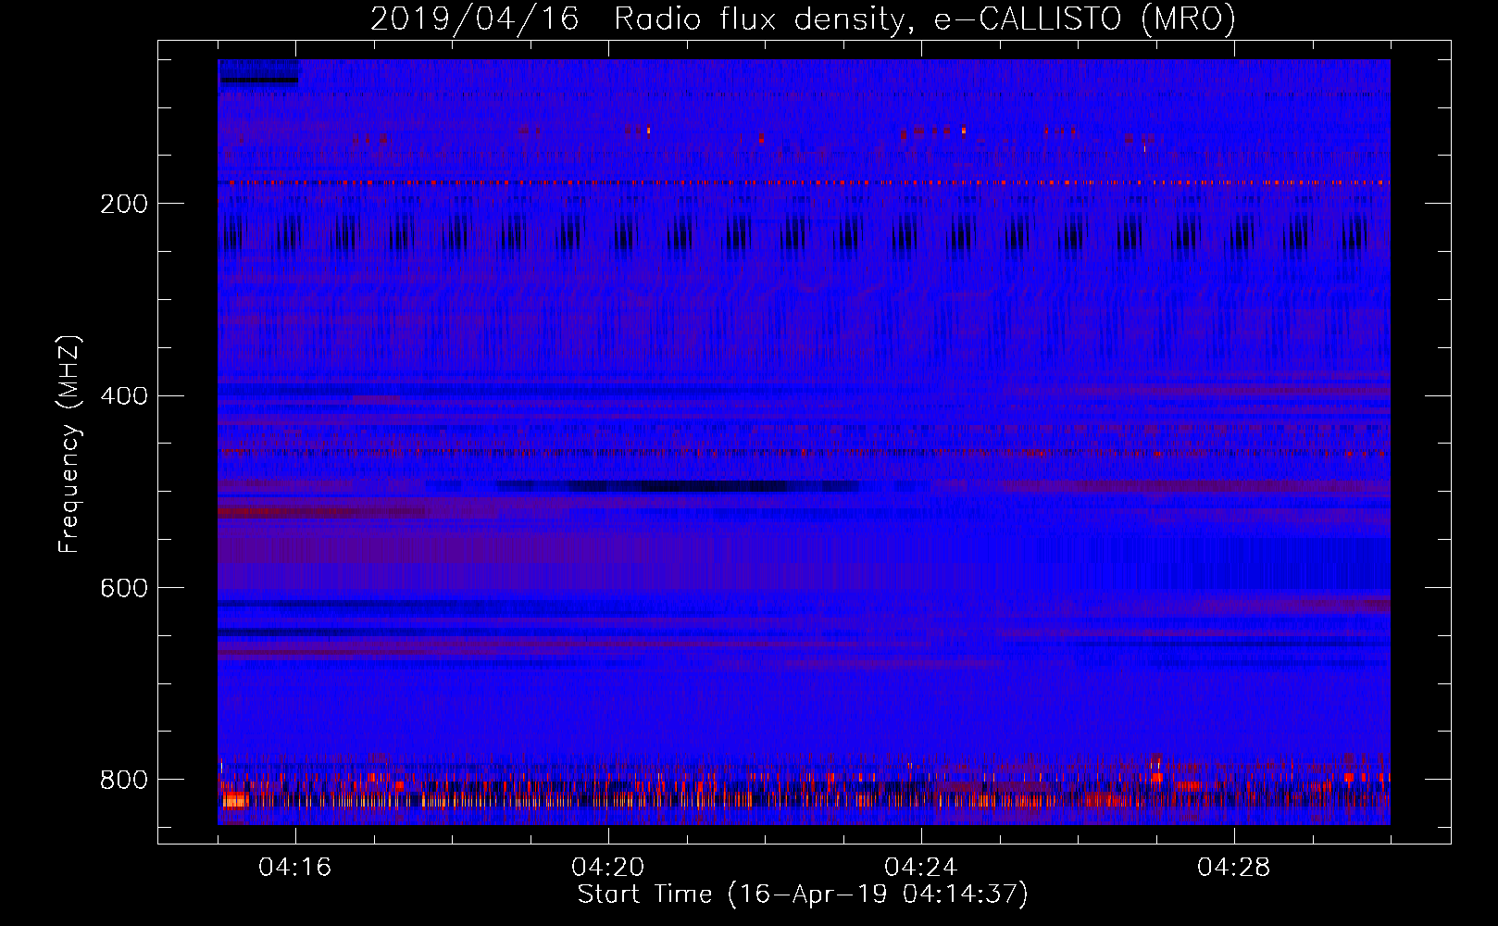Viewport: 1498px width, 926px height.
Task: Click the 200 frequency tick label
Action: (124, 204)
